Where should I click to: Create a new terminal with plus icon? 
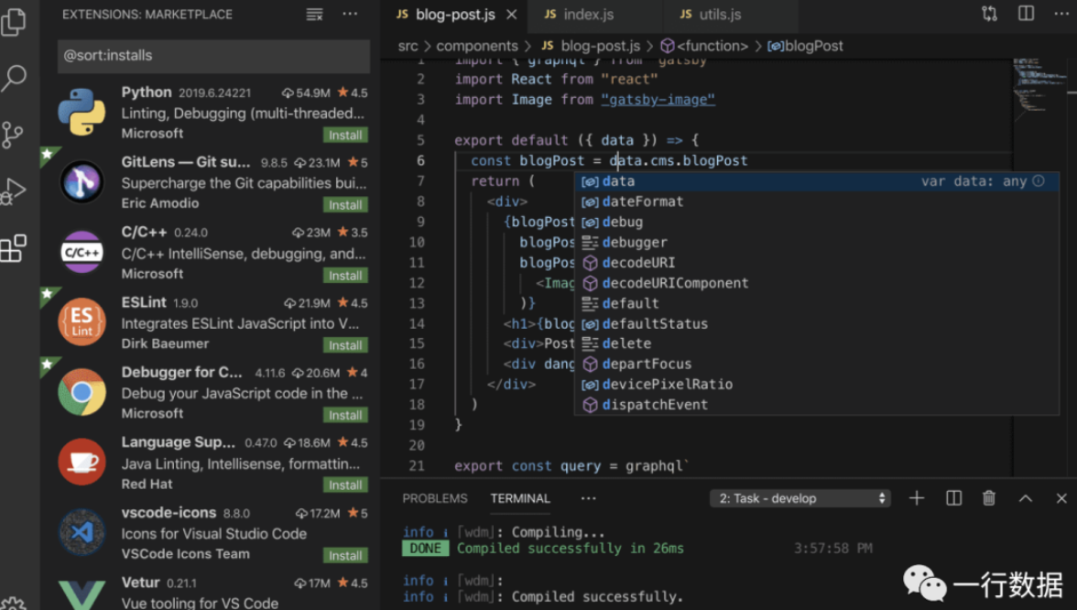916,498
